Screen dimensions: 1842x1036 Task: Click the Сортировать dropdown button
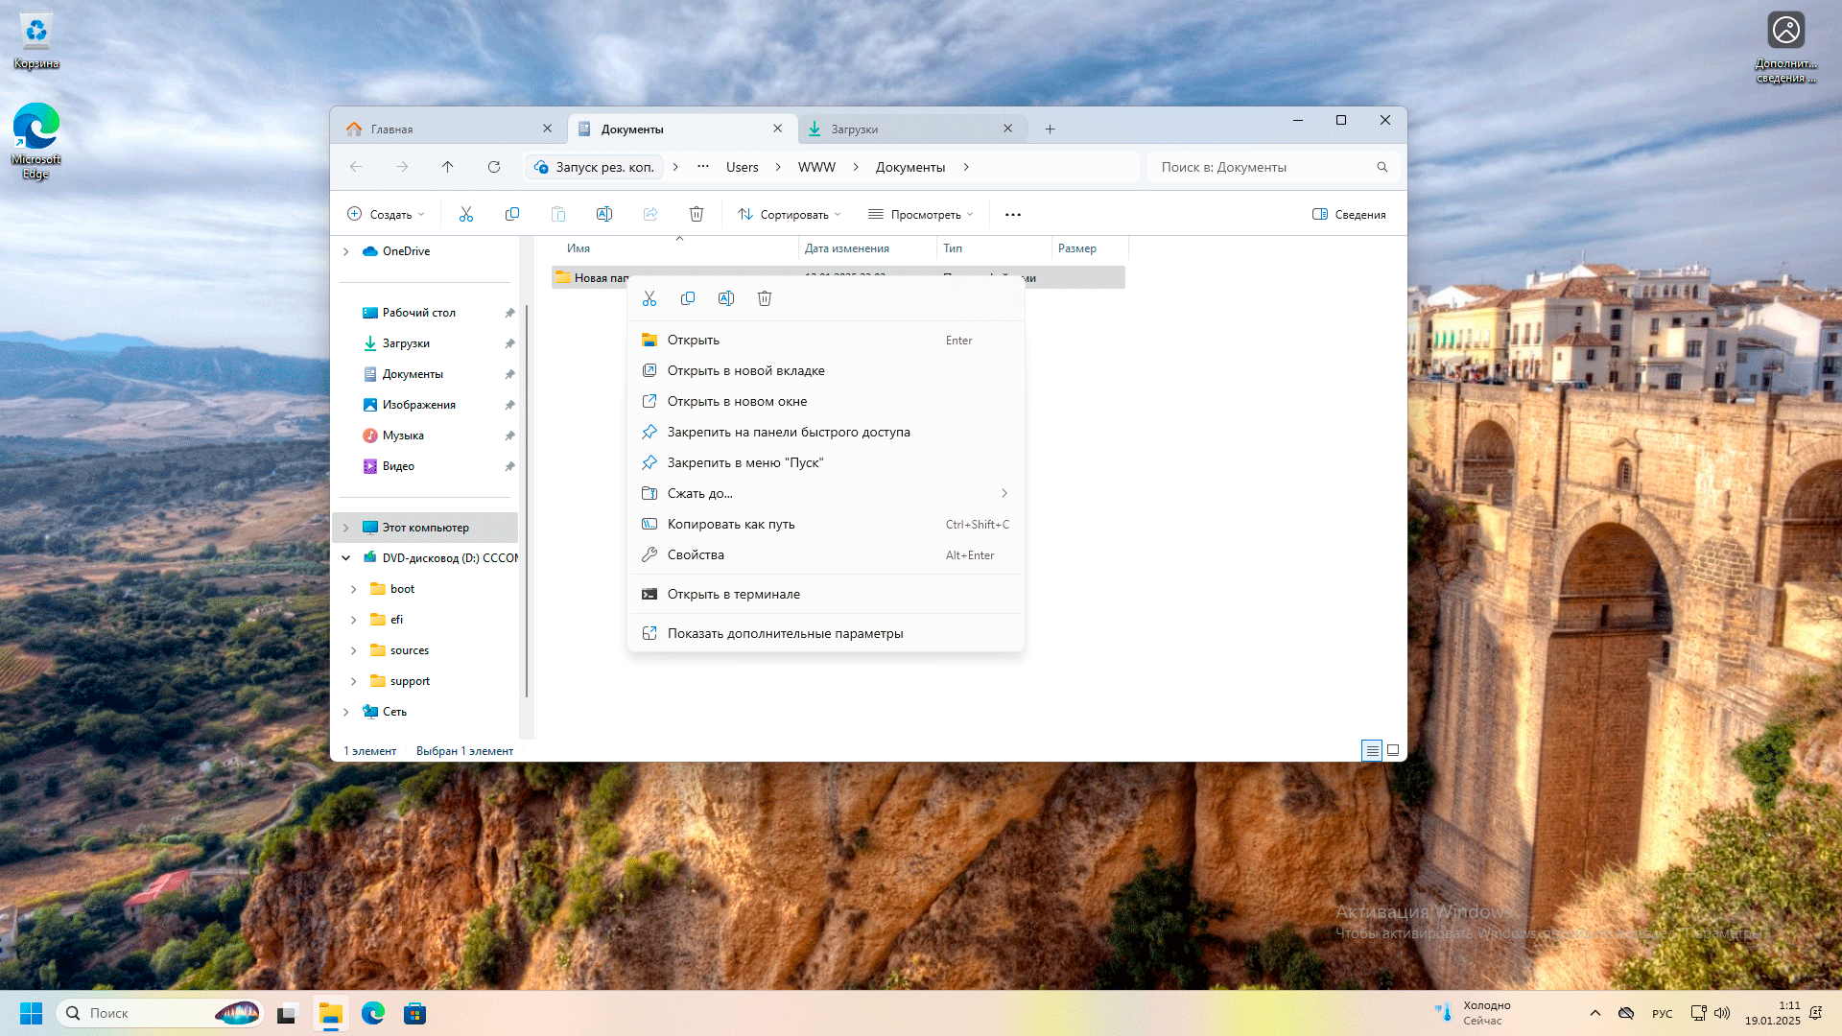coord(789,214)
